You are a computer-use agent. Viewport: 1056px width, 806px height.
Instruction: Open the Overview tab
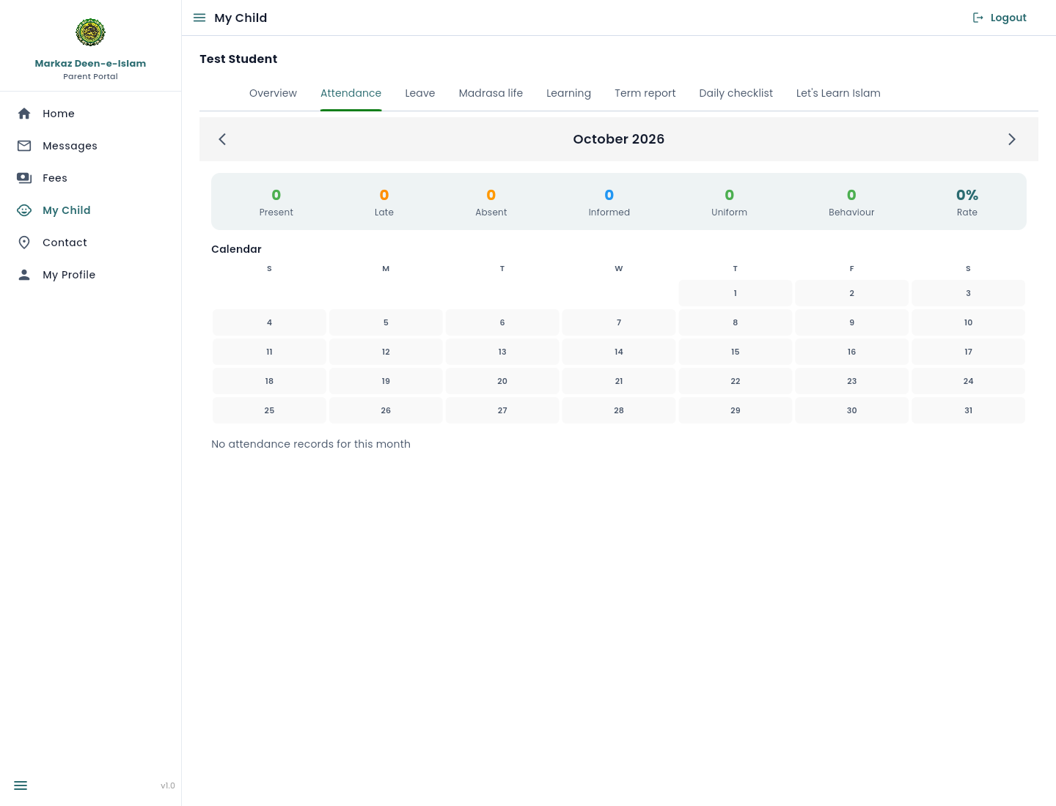coord(273,93)
